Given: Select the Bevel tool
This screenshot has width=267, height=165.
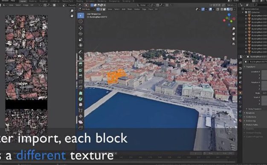Looking at the screenshot, I should [x=81, y=76].
